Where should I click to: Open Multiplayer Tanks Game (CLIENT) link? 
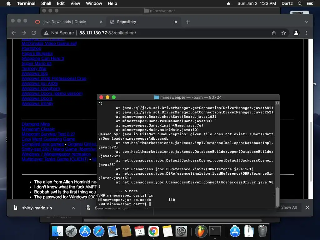pyautogui.click(x=55, y=159)
